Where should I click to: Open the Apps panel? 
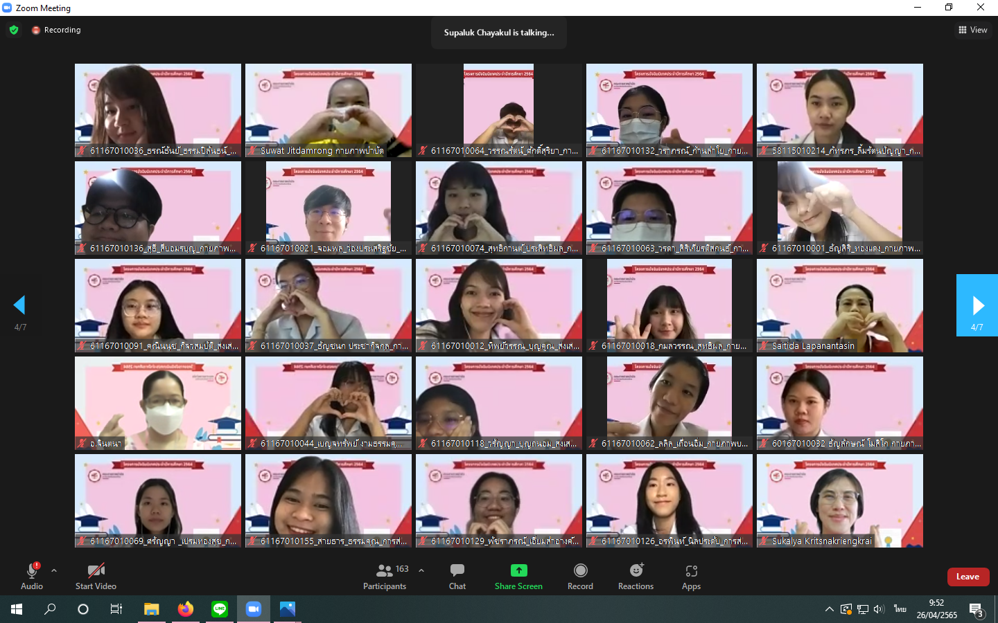[x=691, y=576]
